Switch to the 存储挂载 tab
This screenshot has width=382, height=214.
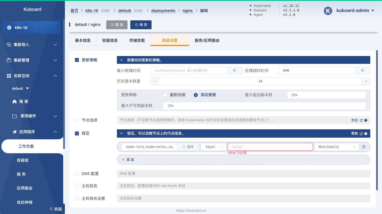(137, 40)
